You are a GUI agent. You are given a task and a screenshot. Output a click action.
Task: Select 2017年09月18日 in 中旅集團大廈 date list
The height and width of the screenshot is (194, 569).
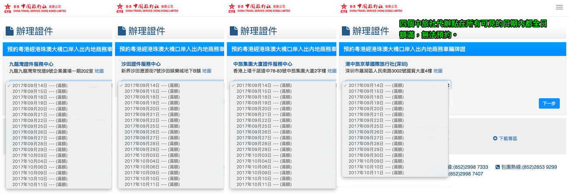[283, 97]
